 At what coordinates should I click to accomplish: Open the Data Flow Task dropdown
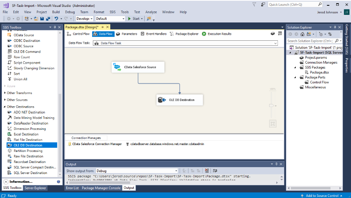[275, 43]
